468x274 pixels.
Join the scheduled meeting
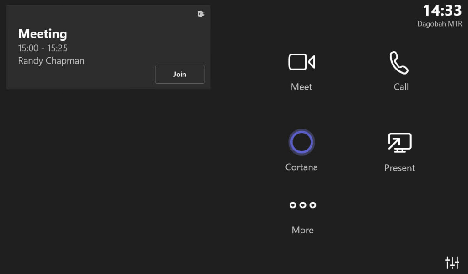pyautogui.click(x=180, y=74)
